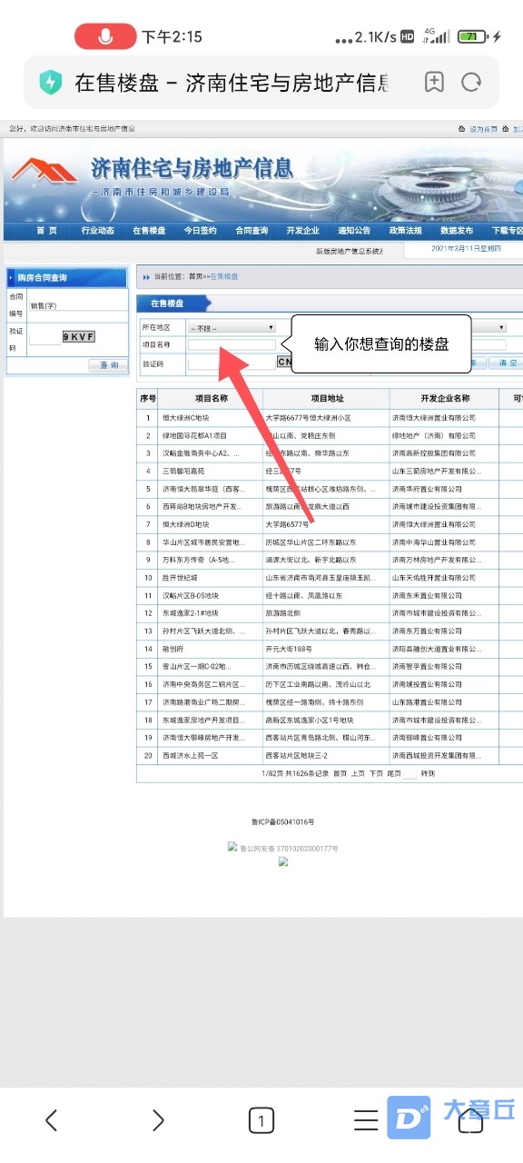Click address 开元大街188号

(289, 648)
